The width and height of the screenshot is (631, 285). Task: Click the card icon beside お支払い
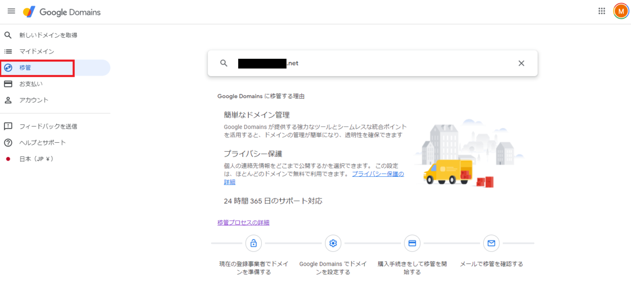(x=8, y=84)
